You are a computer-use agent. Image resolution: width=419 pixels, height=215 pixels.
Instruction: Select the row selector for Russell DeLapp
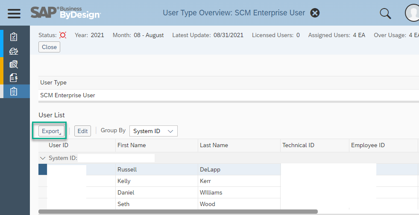pyautogui.click(x=43, y=169)
